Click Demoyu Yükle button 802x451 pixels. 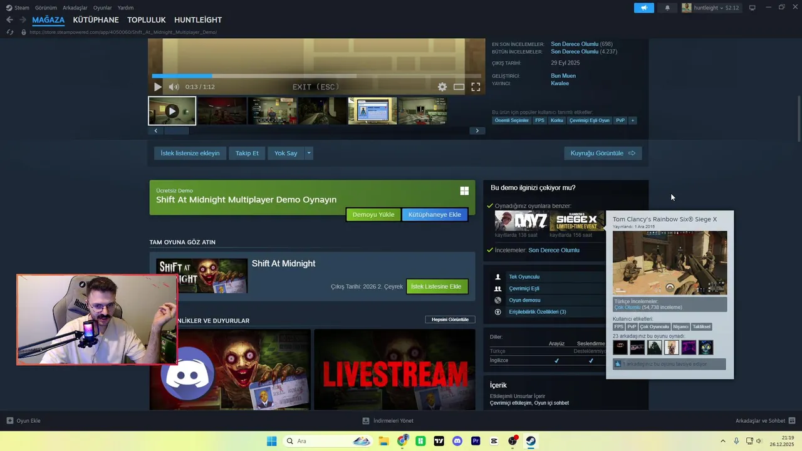click(373, 214)
